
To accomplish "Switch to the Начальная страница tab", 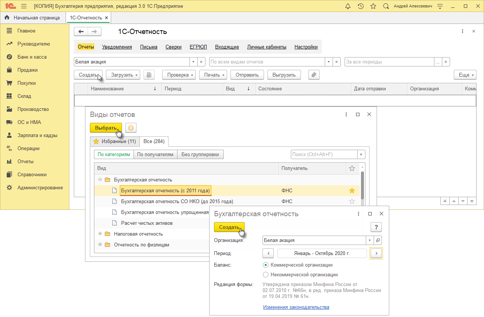I will [x=32, y=18].
